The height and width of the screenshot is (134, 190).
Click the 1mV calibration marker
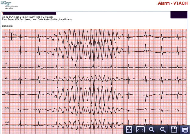(13, 36)
